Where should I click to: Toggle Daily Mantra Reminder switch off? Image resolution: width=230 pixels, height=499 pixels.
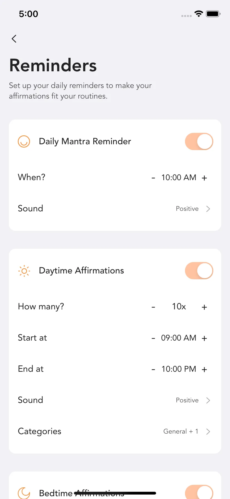[x=199, y=141]
